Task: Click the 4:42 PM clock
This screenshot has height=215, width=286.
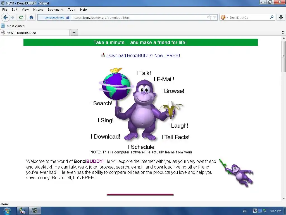Action: point(276,211)
